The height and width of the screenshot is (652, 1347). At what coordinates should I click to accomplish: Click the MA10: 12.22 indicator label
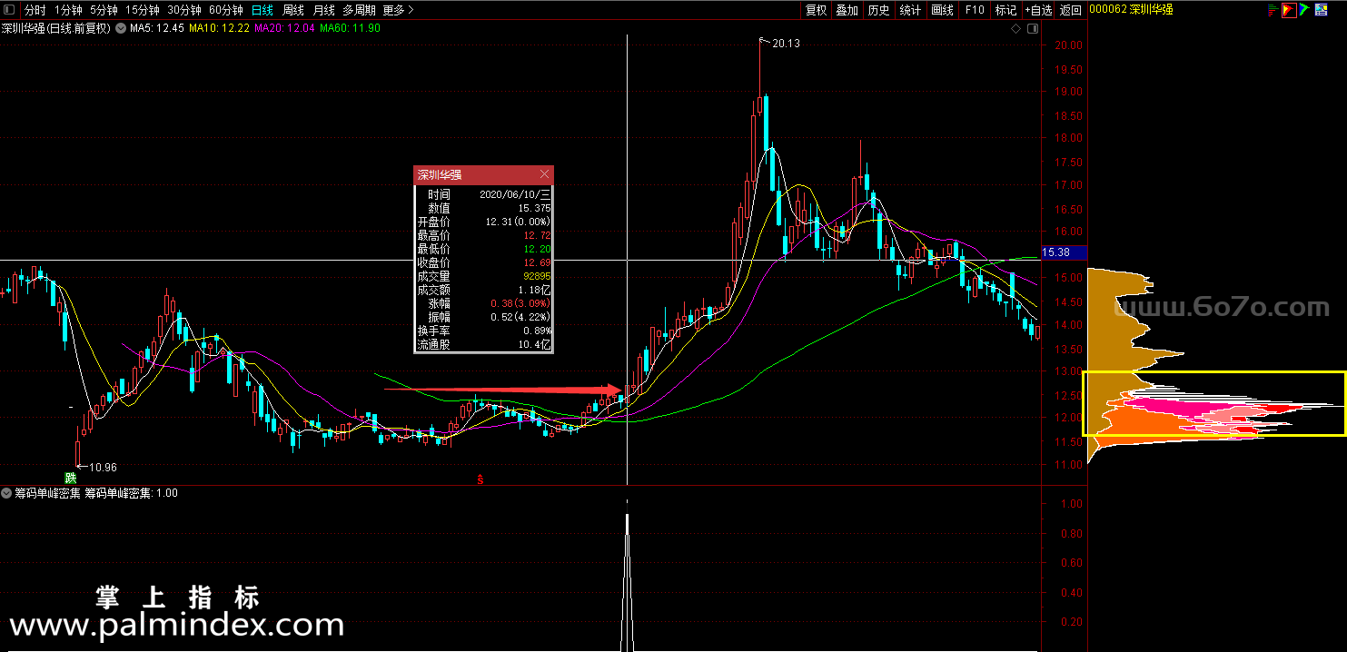[x=219, y=28]
